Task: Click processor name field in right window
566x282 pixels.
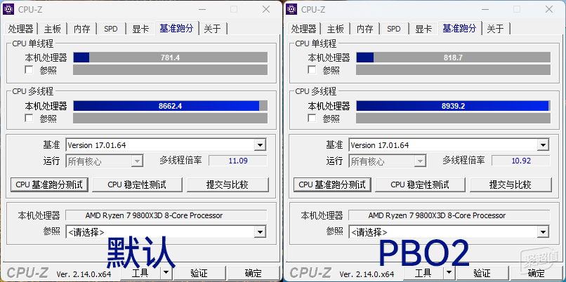Action: coord(449,215)
